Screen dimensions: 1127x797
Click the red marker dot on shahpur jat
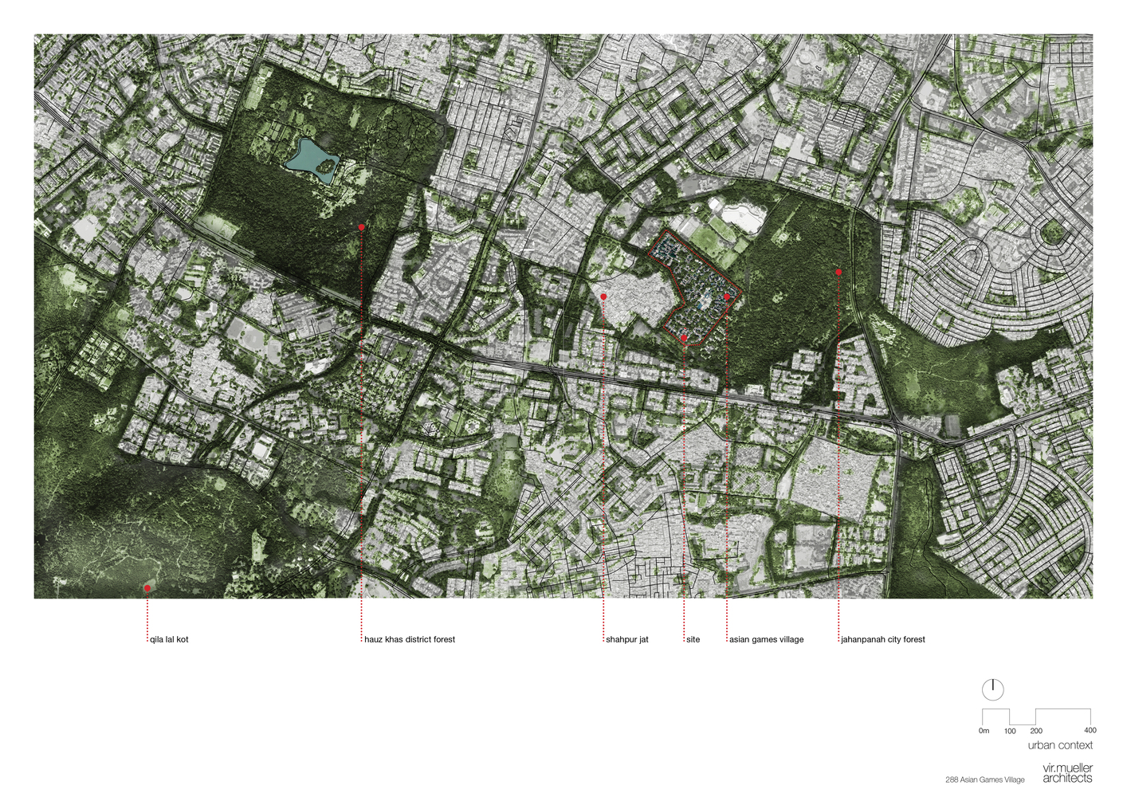[x=603, y=296]
